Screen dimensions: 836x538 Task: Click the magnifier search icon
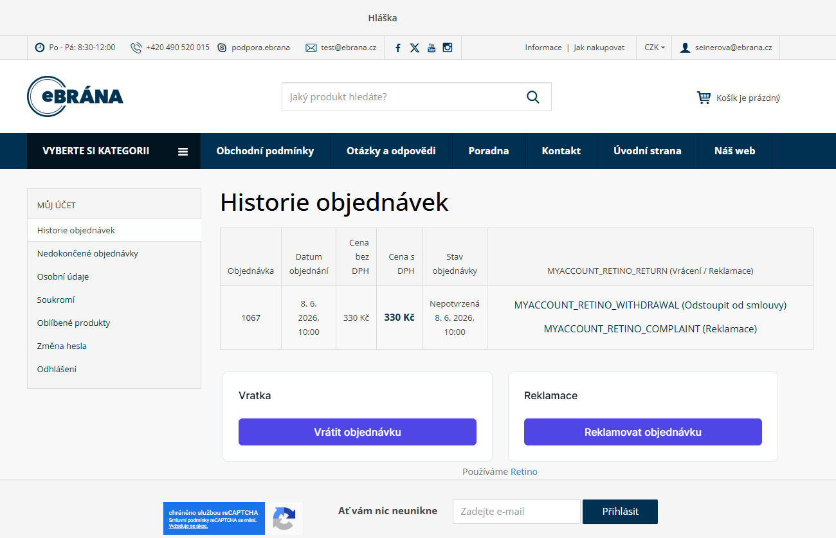coord(532,97)
